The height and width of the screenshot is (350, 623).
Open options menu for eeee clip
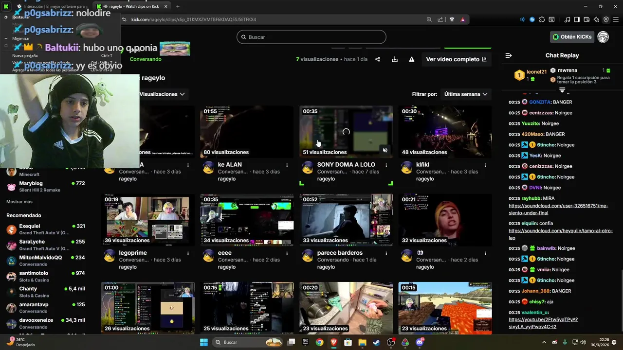(x=287, y=253)
